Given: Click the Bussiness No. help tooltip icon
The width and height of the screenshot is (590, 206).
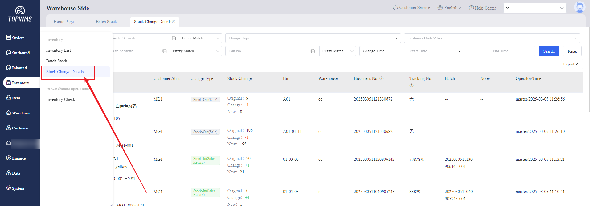Looking at the screenshot, I should point(382,78).
